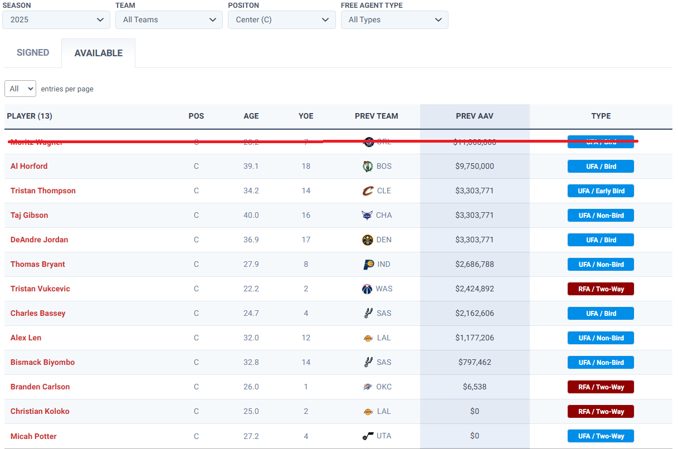Viewport: 678px width, 449px height.
Task: Switch to the Signed tab
Action: coord(33,52)
